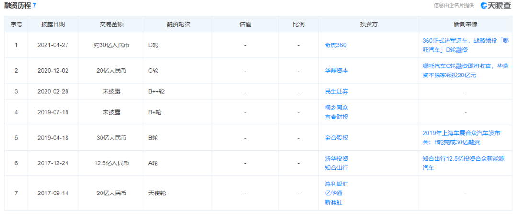The height and width of the screenshot is (216, 517).
Task: Click the 融资历程 section title
Action: pos(18,5)
